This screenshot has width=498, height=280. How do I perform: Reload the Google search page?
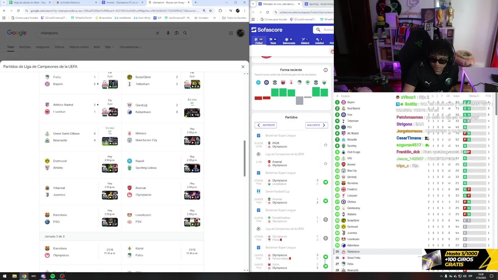click(18, 11)
